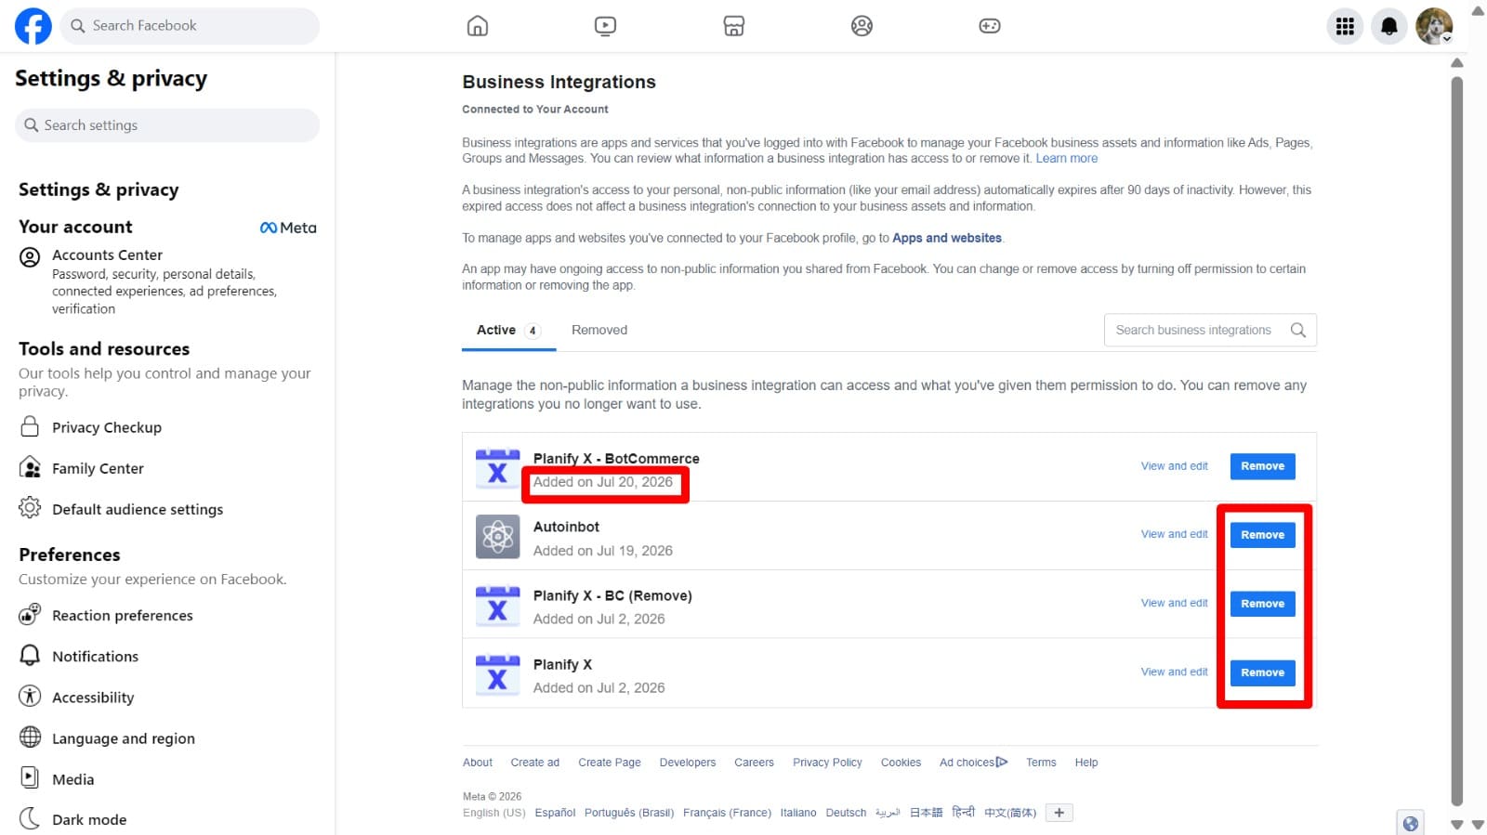The width and height of the screenshot is (1487, 835).
Task: Click the Facebook logo icon
Action: [33, 26]
